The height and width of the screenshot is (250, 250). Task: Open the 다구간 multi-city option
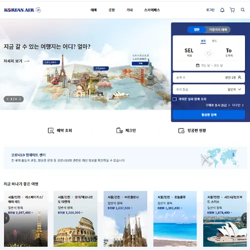click(x=238, y=105)
